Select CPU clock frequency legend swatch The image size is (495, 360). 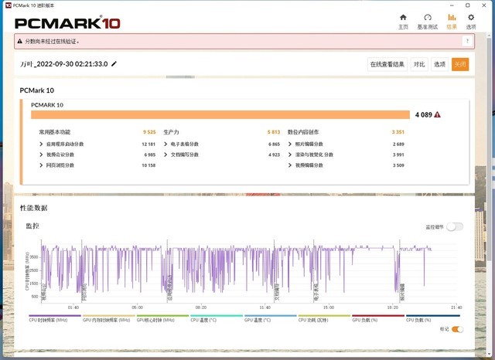tap(55, 315)
